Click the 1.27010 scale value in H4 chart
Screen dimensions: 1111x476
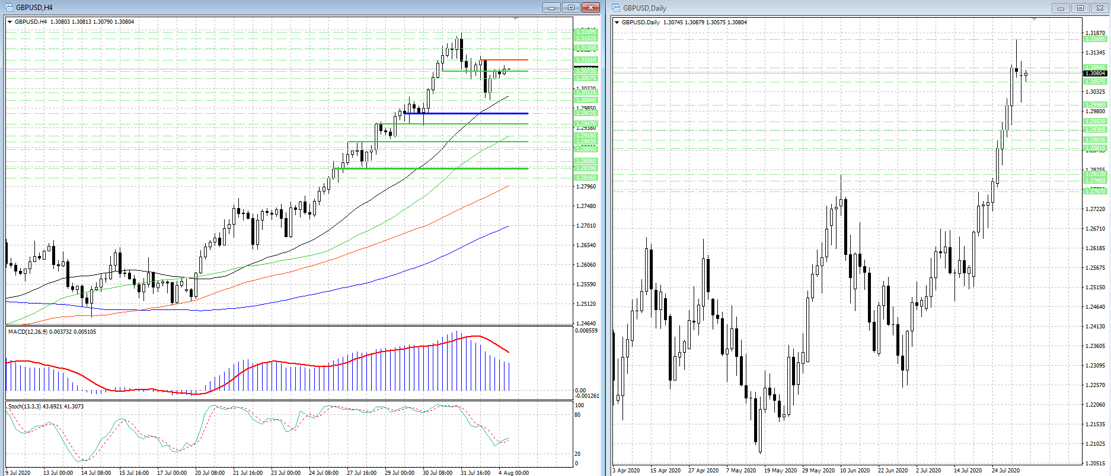tap(586, 226)
